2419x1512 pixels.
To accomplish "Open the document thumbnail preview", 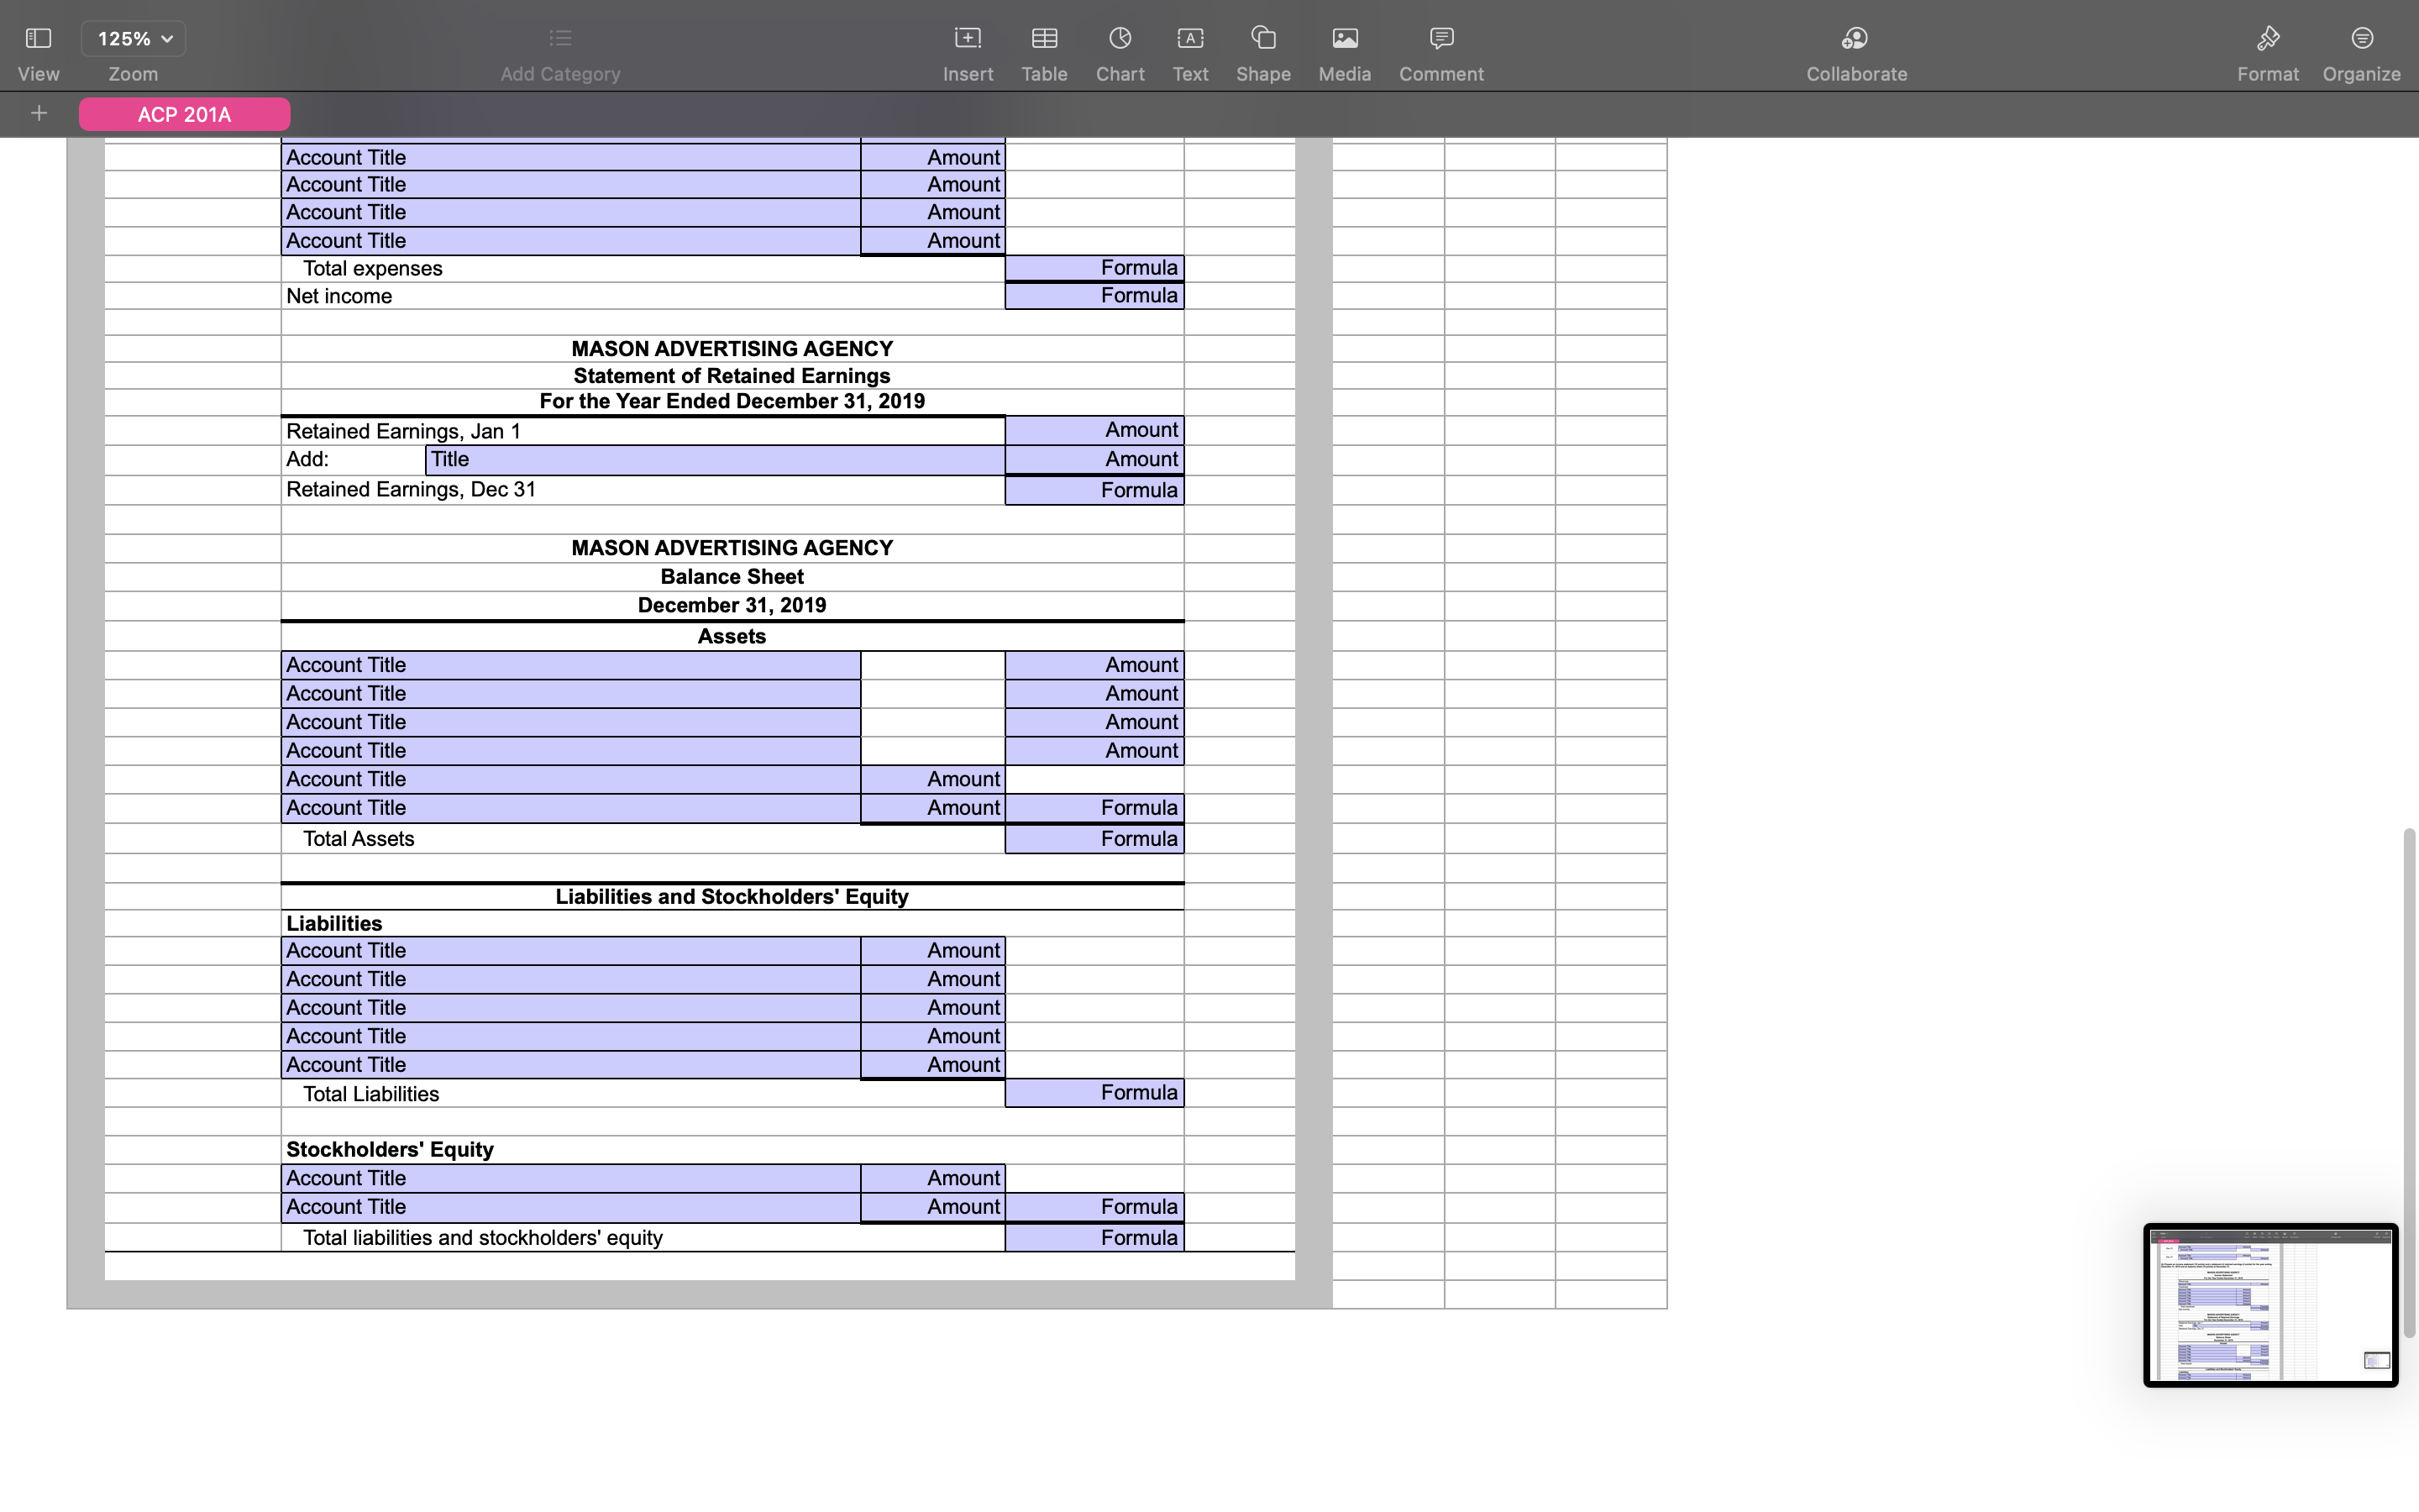I will [x=2269, y=1306].
